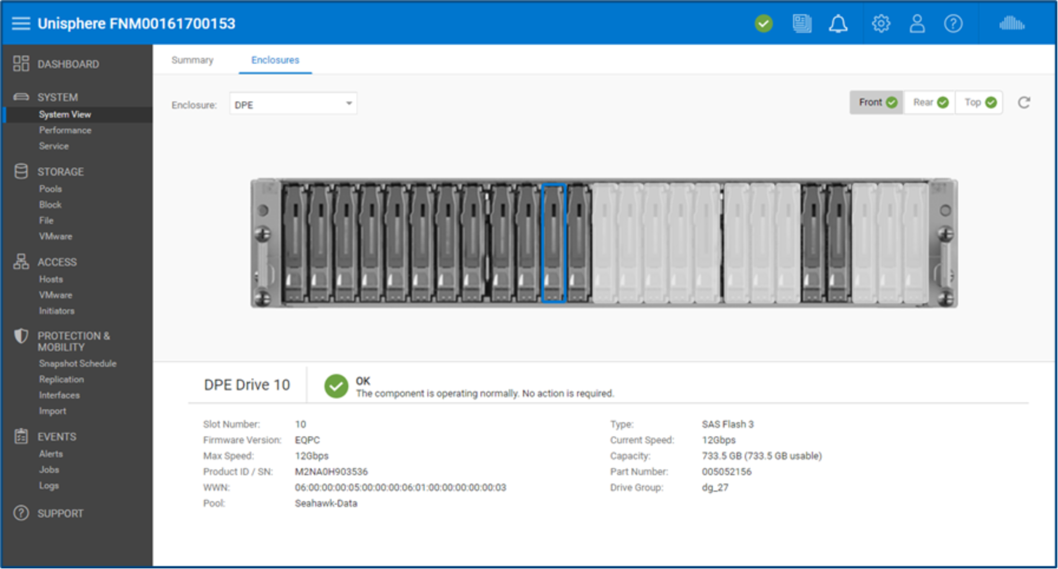Click the serial number M2NA0H903536

pos(331,472)
